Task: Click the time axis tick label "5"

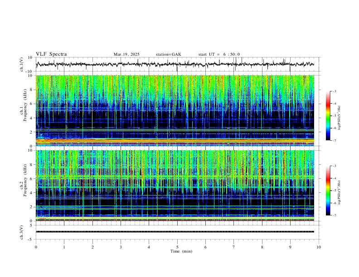Action: [177, 247]
